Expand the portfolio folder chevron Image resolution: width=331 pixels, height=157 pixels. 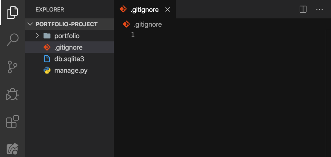[37, 36]
